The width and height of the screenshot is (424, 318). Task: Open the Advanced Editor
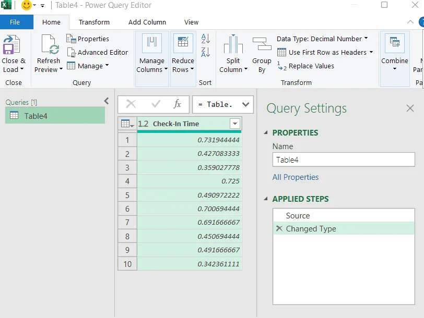(x=97, y=52)
